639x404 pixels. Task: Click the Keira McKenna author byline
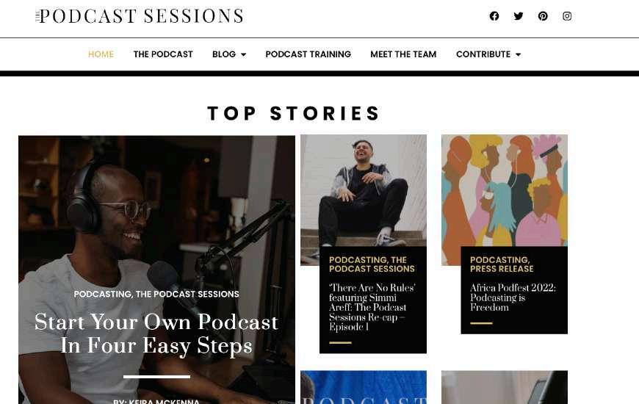tap(156, 401)
